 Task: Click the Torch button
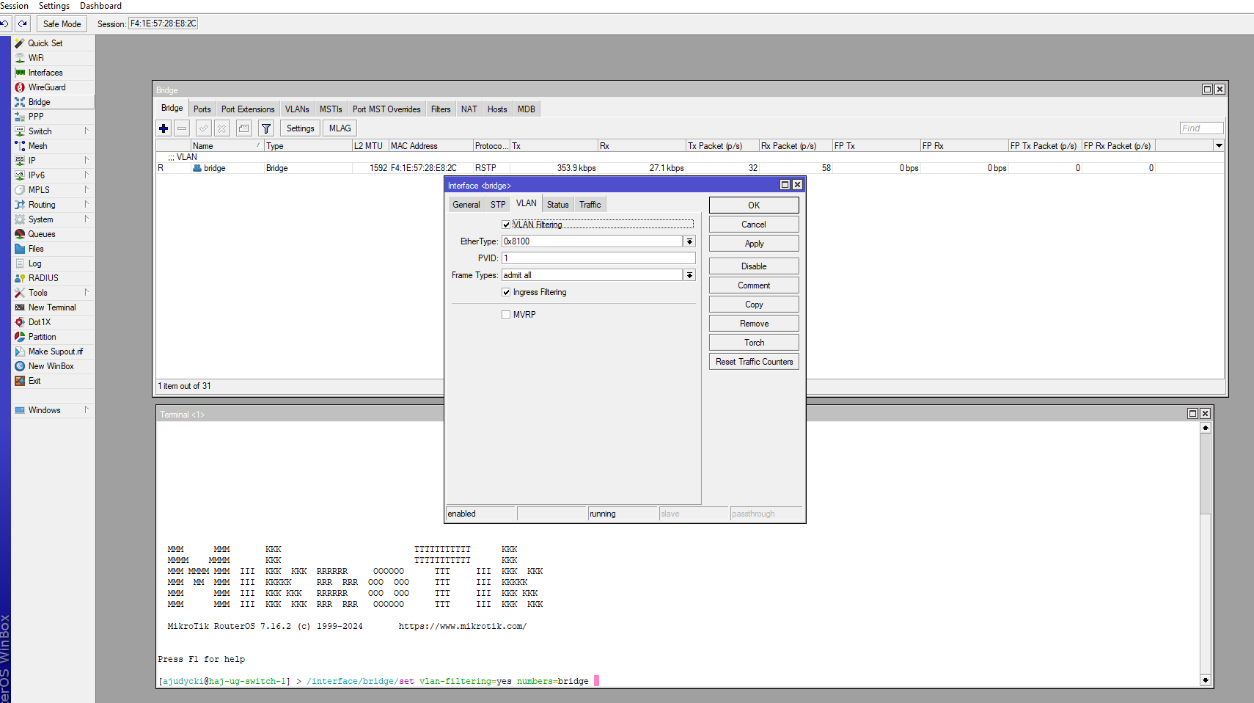point(754,343)
